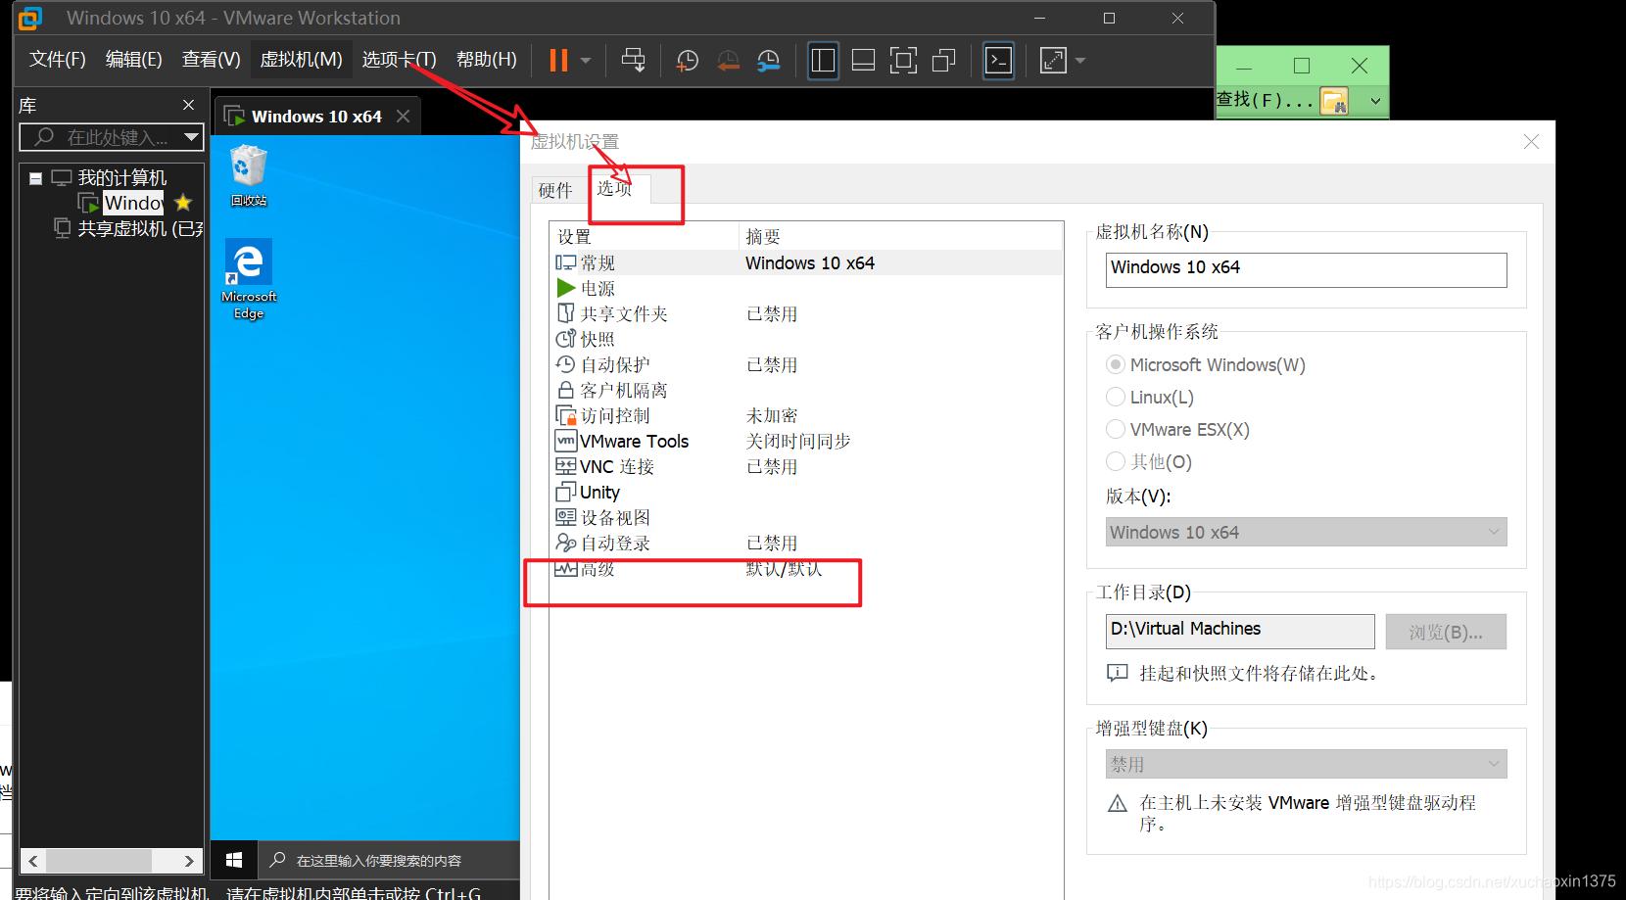Take a snapshot with the clock icon
The height and width of the screenshot is (900, 1626).
pos(688,61)
